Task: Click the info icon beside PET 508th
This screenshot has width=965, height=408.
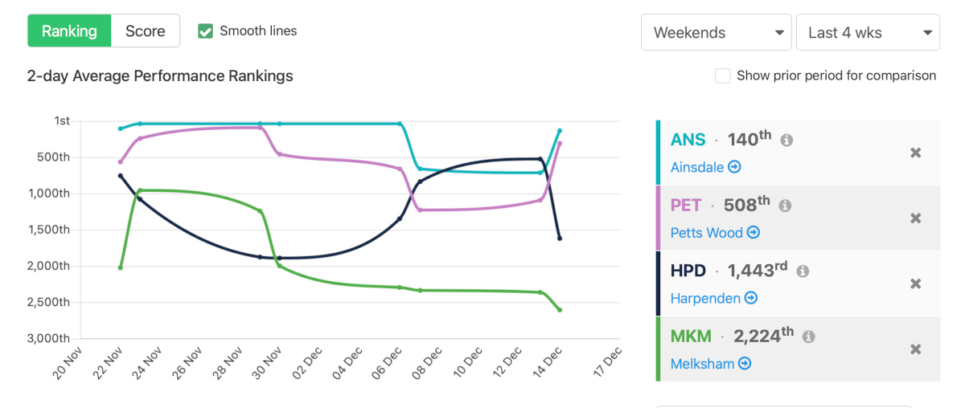Action: (x=785, y=206)
